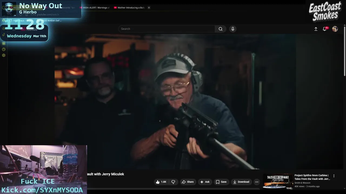Switch to HIGH-ALERT: Warnings browser tab
Image resolution: width=346 pixels, height=194 pixels.
(x=95, y=8)
